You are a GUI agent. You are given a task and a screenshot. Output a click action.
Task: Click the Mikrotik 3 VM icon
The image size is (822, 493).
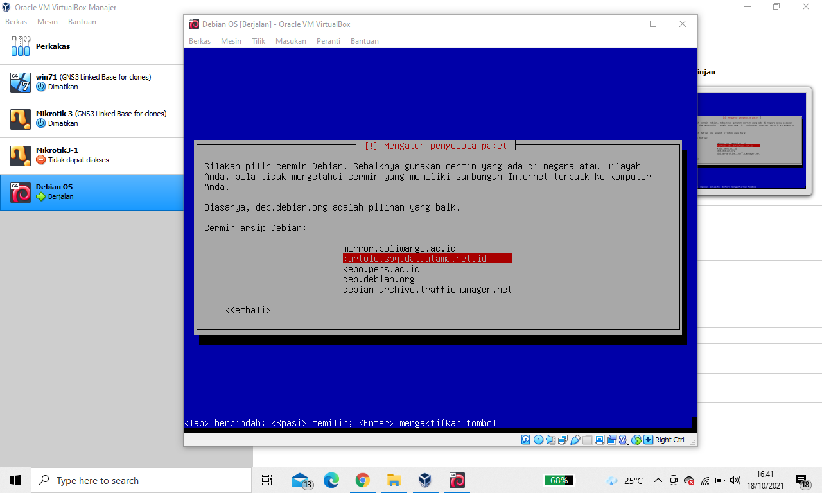[21, 119]
